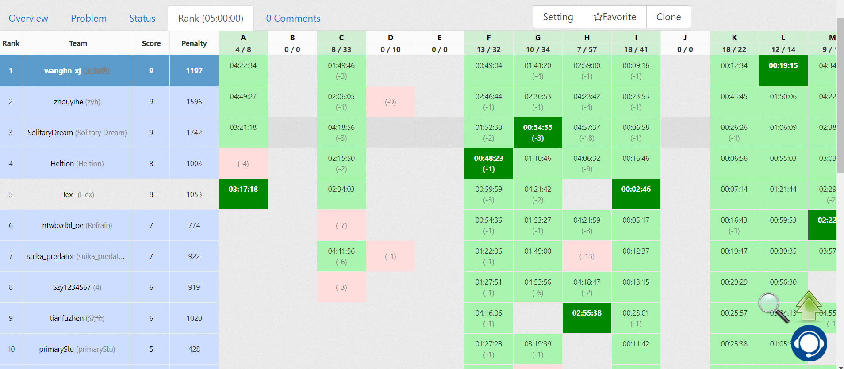Go to the Status tab
The image size is (844, 369).
[x=142, y=19]
